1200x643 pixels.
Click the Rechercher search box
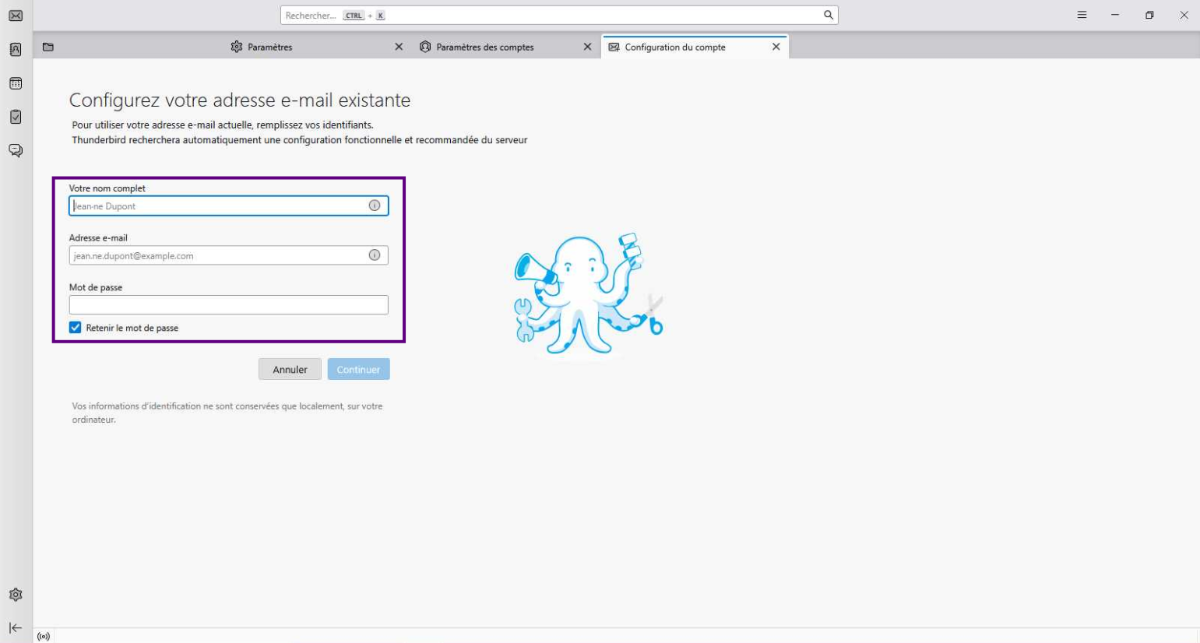coord(559,15)
